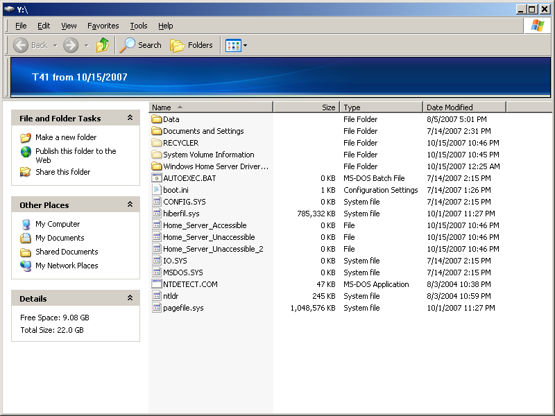Click the 785,332 KB size value

(316, 214)
